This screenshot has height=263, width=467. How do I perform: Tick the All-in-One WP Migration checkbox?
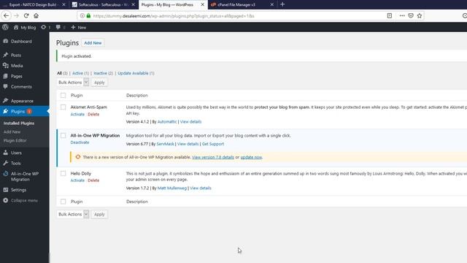(63, 136)
